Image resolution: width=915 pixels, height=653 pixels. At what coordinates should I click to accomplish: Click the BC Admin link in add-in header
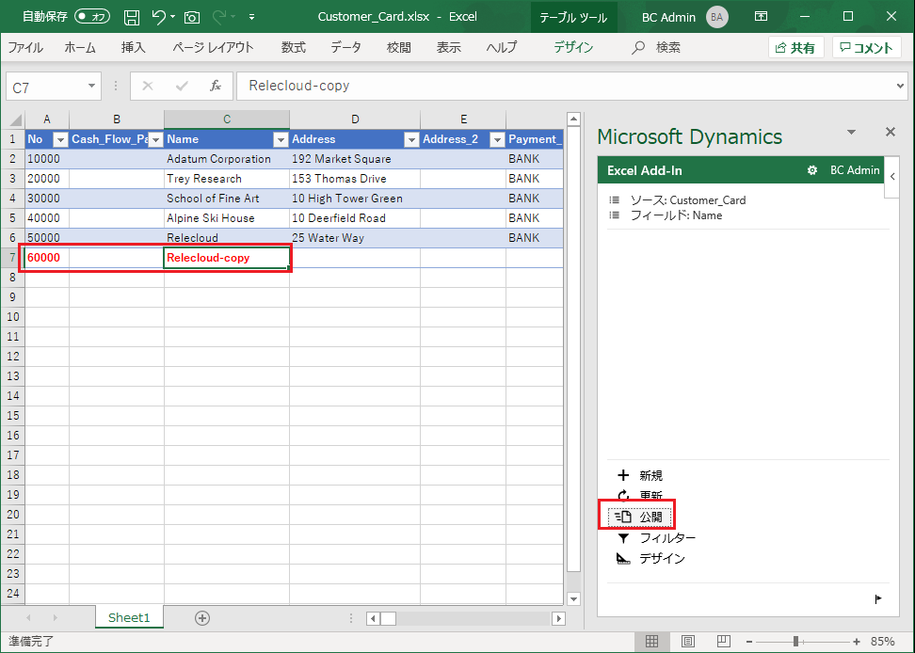pyautogui.click(x=855, y=170)
